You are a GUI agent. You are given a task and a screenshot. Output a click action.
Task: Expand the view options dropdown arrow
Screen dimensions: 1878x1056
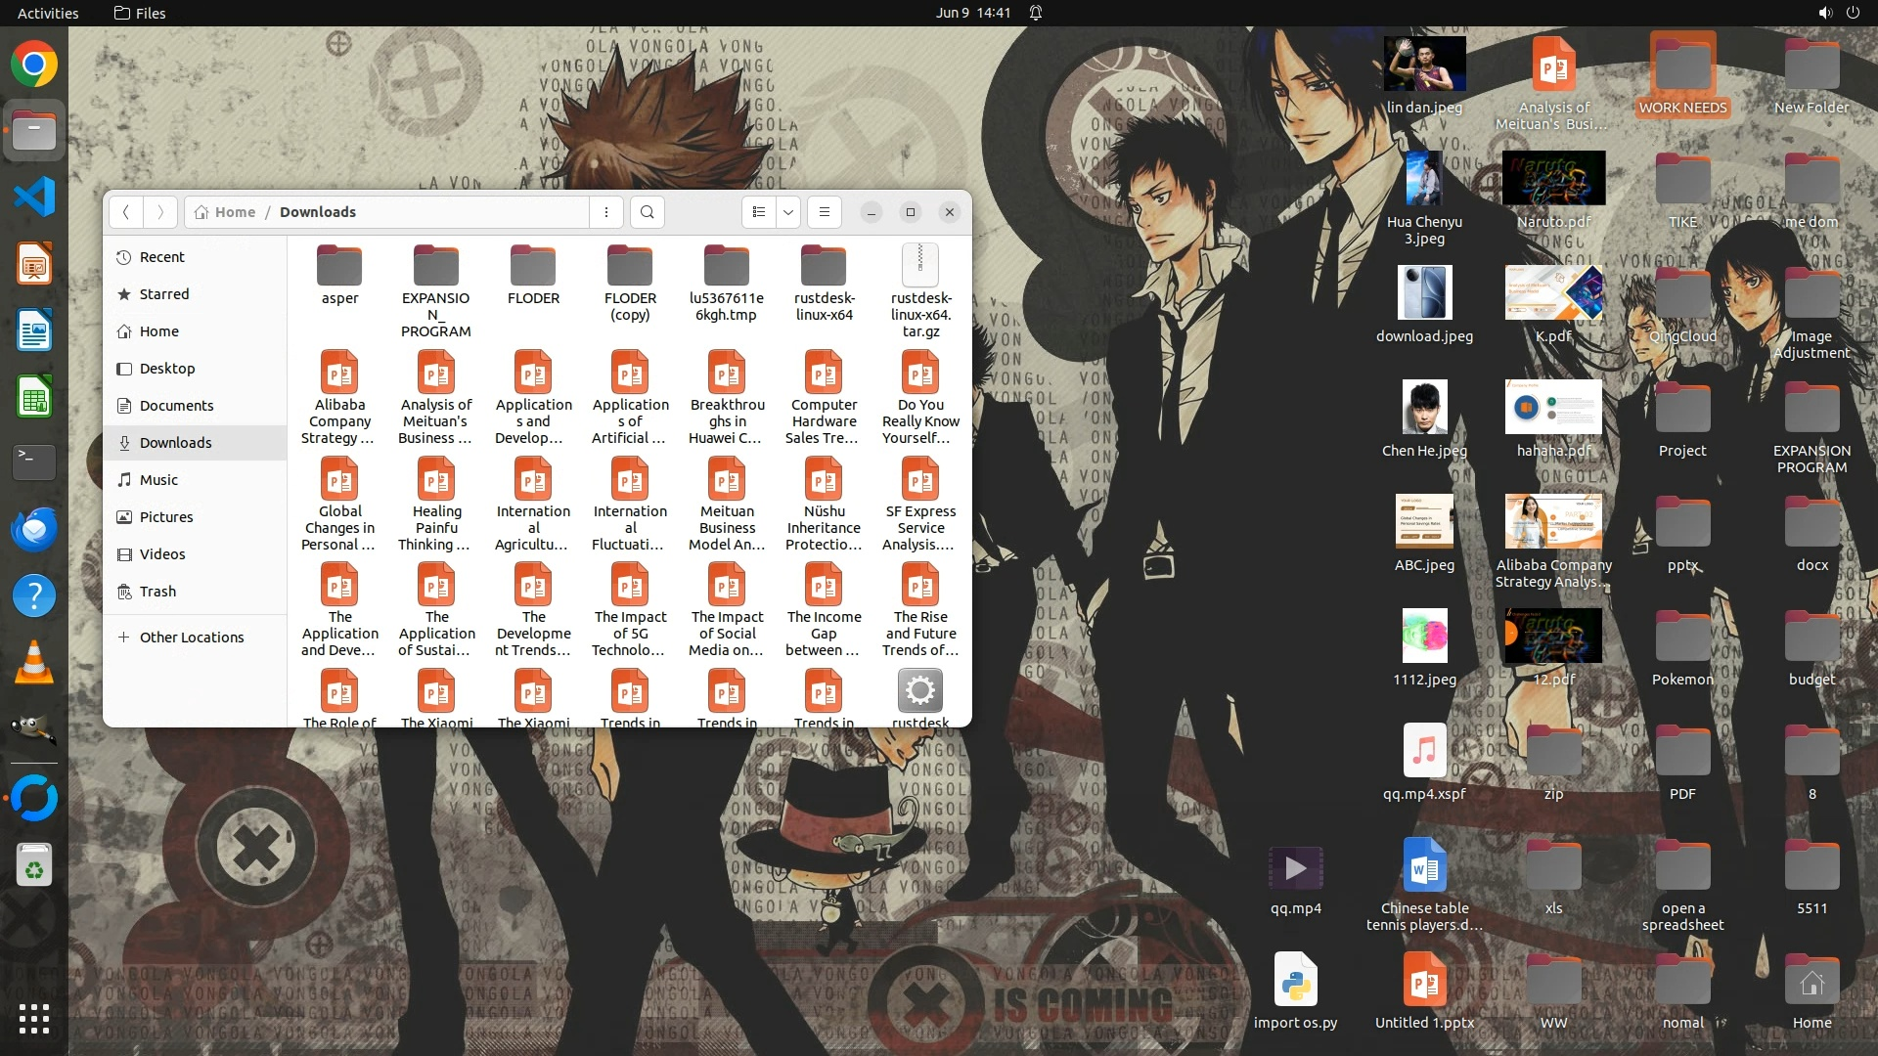788,212
